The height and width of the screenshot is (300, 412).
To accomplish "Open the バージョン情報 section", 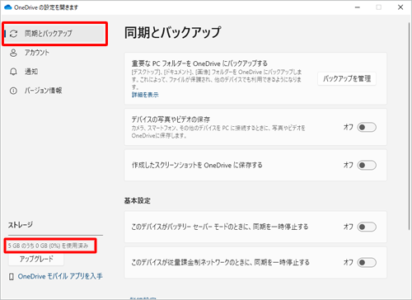I will click(43, 91).
